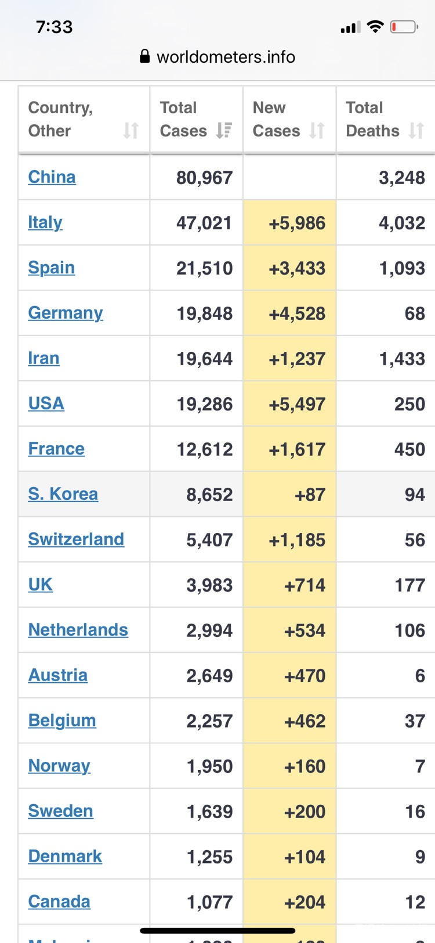
Task: Open the Spain country page
Action: click(x=52, y=268)
